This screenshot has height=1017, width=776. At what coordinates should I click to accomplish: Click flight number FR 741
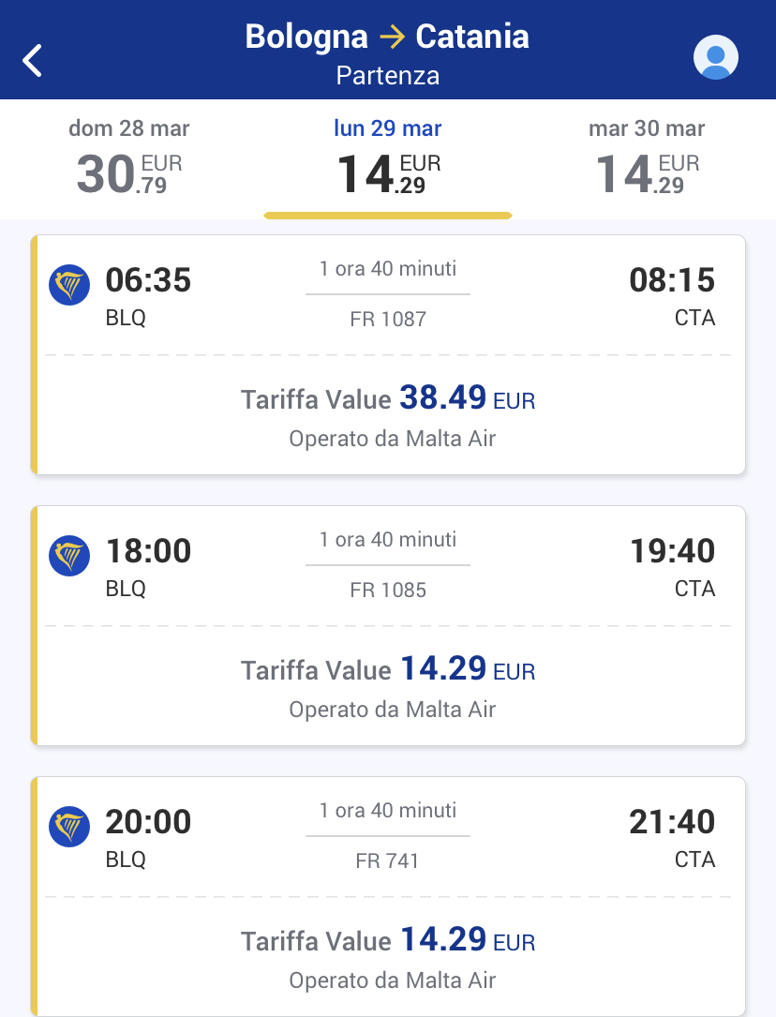388,860
